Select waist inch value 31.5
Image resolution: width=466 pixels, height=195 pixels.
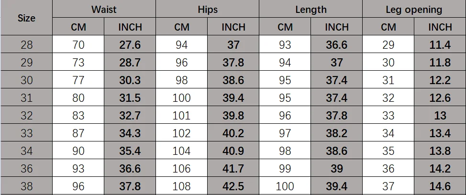[x=130, y=97]
